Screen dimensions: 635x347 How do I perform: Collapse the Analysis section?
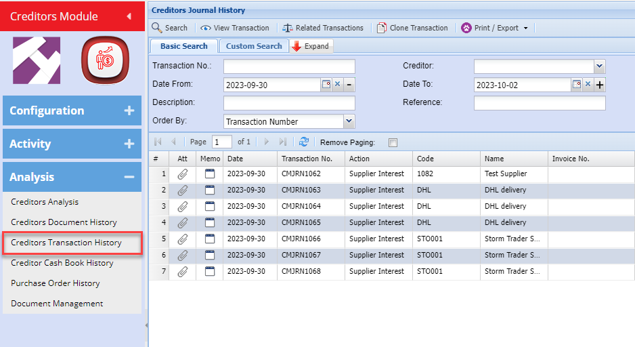tap(129, 177)
